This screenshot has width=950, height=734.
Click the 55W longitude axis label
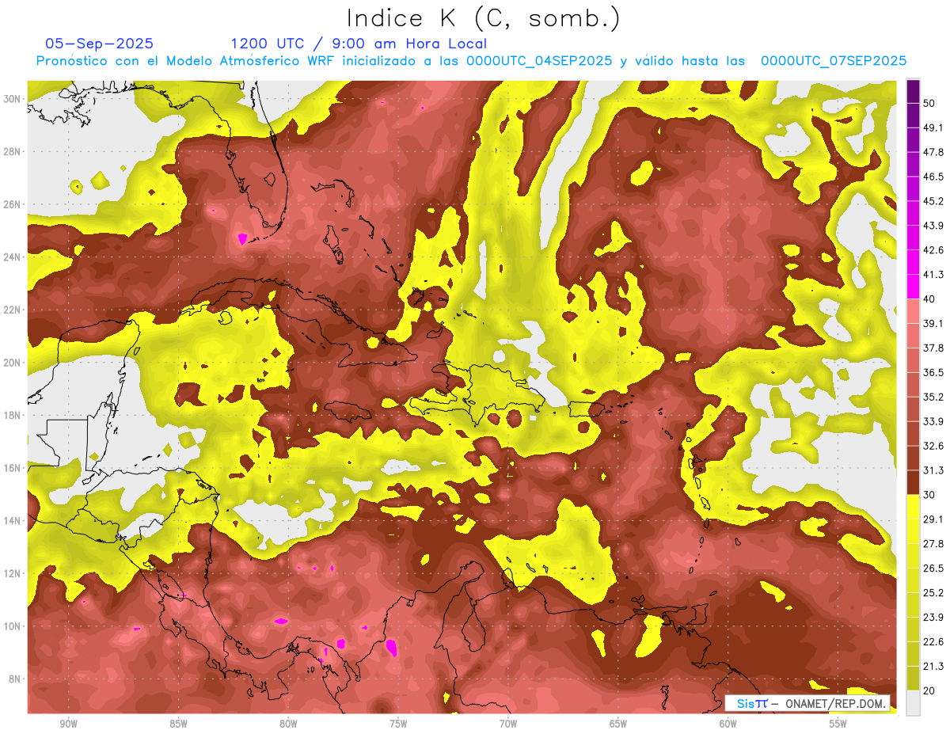point(838,724)
